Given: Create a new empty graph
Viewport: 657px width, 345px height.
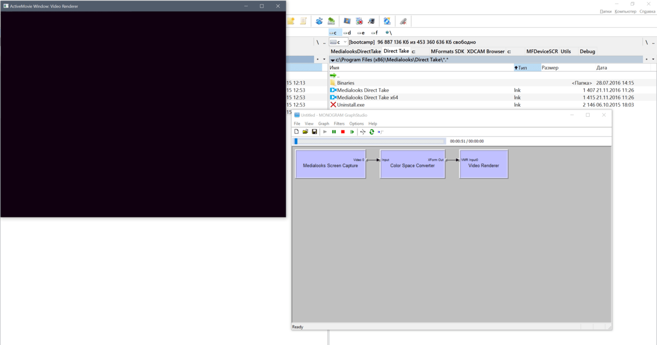Looking at the screenshot, I should [296, 131].
